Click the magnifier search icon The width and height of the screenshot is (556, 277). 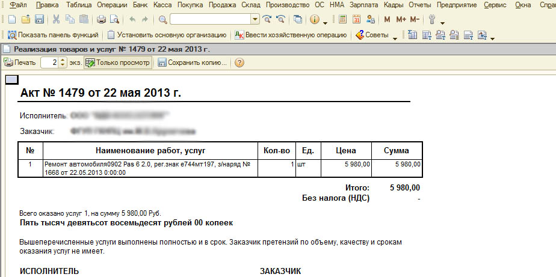162,20
